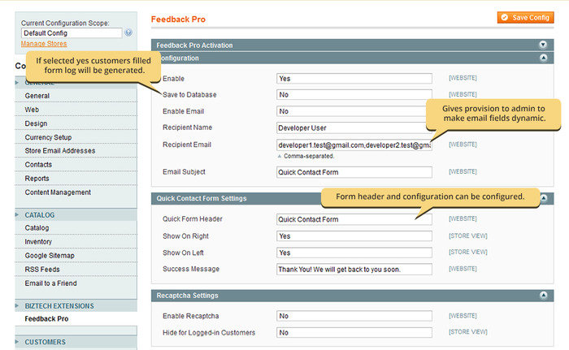
Task: Select Feedback Pro in sidebar
Action: point(46,319)
